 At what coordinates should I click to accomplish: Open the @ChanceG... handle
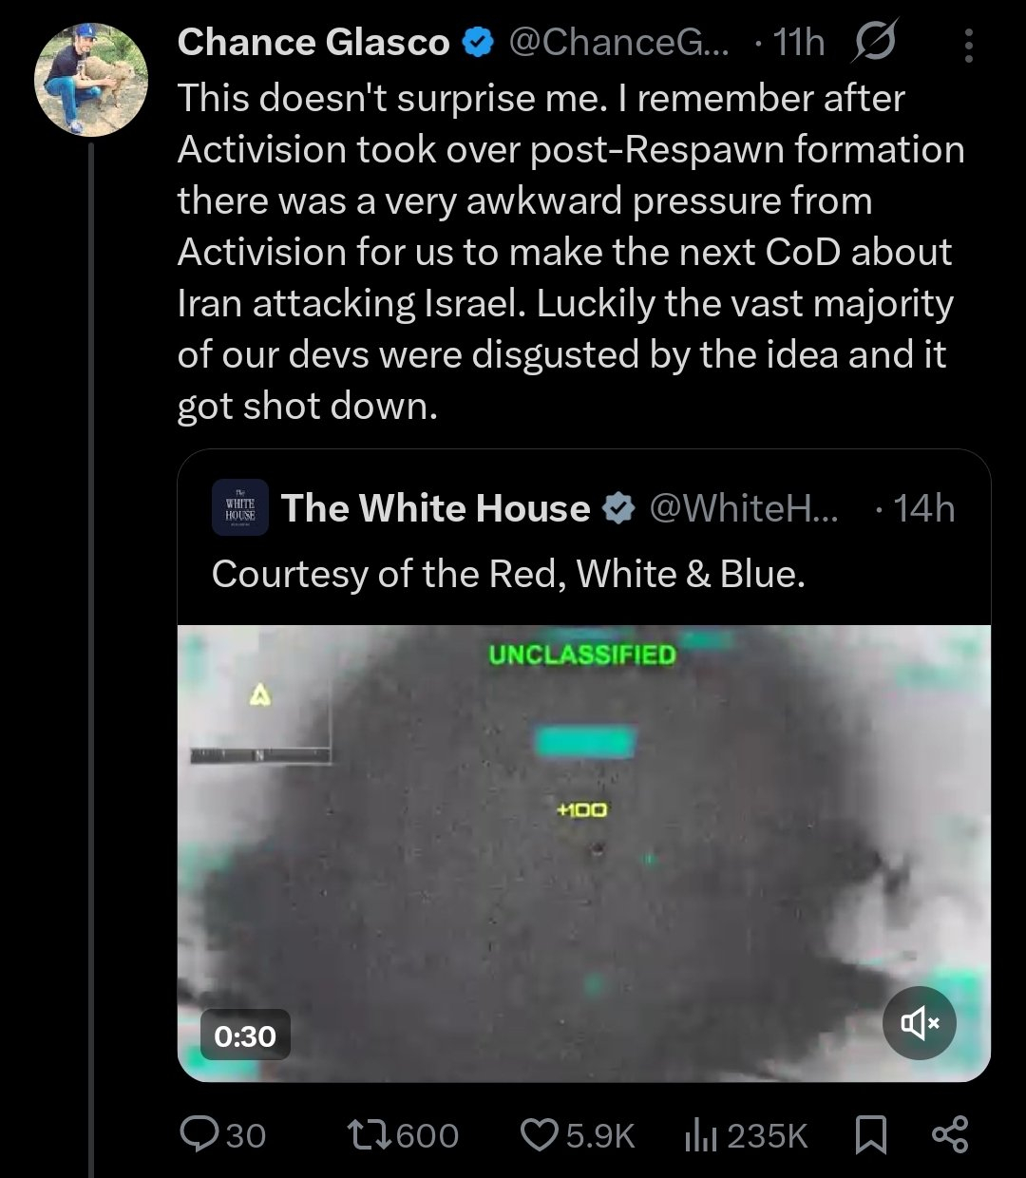point(619,43)
